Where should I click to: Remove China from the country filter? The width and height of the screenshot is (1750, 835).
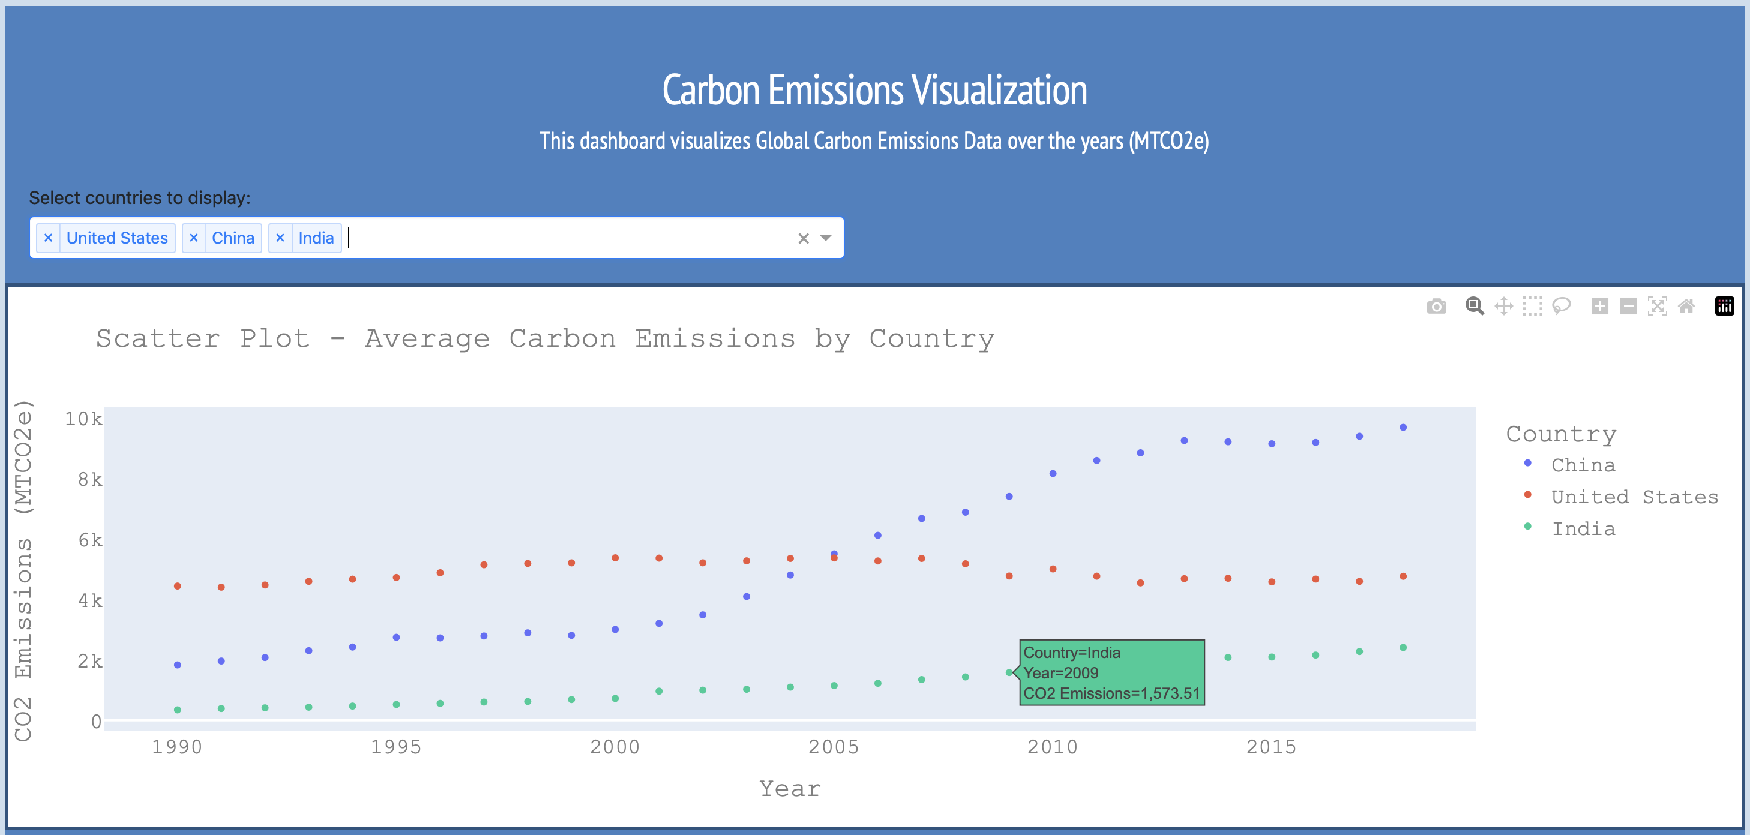click(194, 238)
